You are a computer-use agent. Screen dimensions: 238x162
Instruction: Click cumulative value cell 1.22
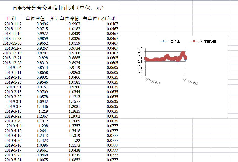pyautogui.click(x=65, y=141)
